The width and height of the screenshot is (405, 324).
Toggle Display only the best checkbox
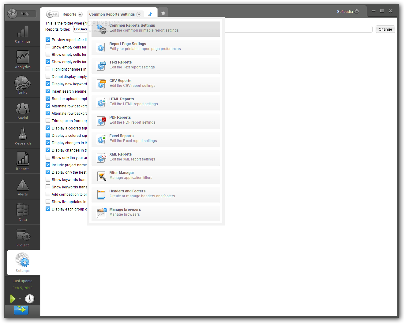tap(48, 172)
